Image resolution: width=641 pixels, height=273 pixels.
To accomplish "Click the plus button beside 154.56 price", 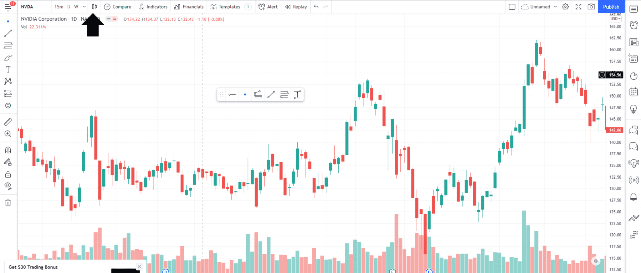I will (x=602, y=75).
